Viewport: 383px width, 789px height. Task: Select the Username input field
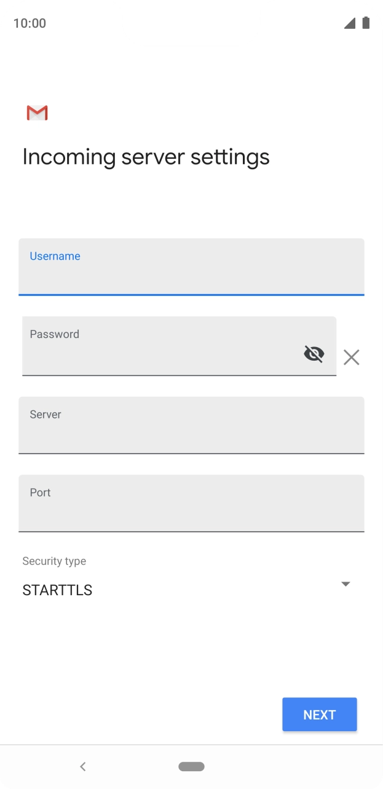191,268
